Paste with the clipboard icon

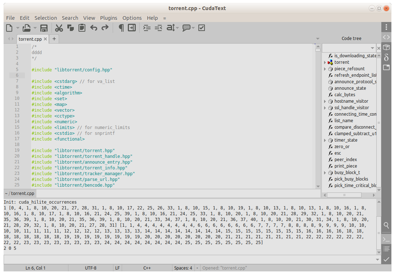pos(82,28)
